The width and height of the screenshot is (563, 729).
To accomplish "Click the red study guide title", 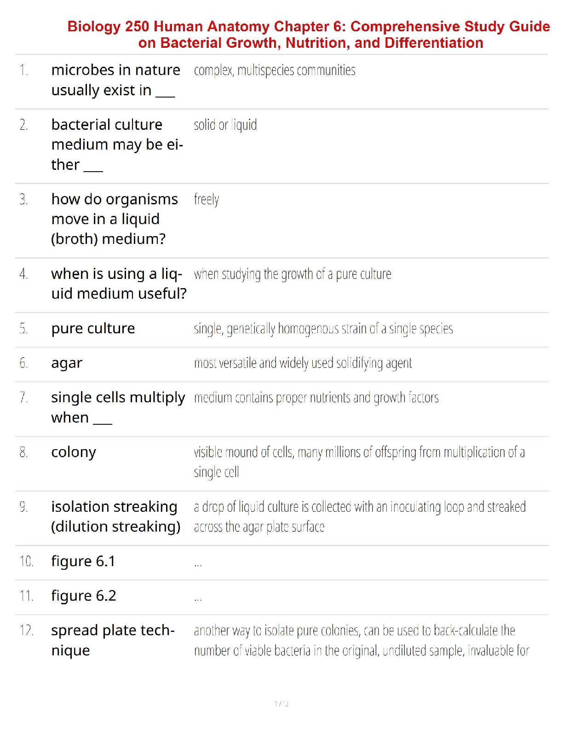I will click(x=309, y=35).
